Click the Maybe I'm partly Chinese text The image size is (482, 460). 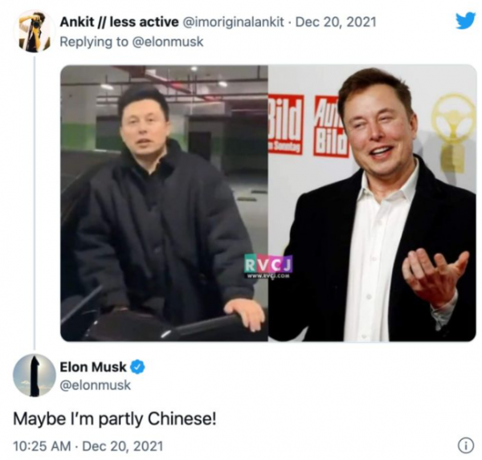tap(115, 418)
